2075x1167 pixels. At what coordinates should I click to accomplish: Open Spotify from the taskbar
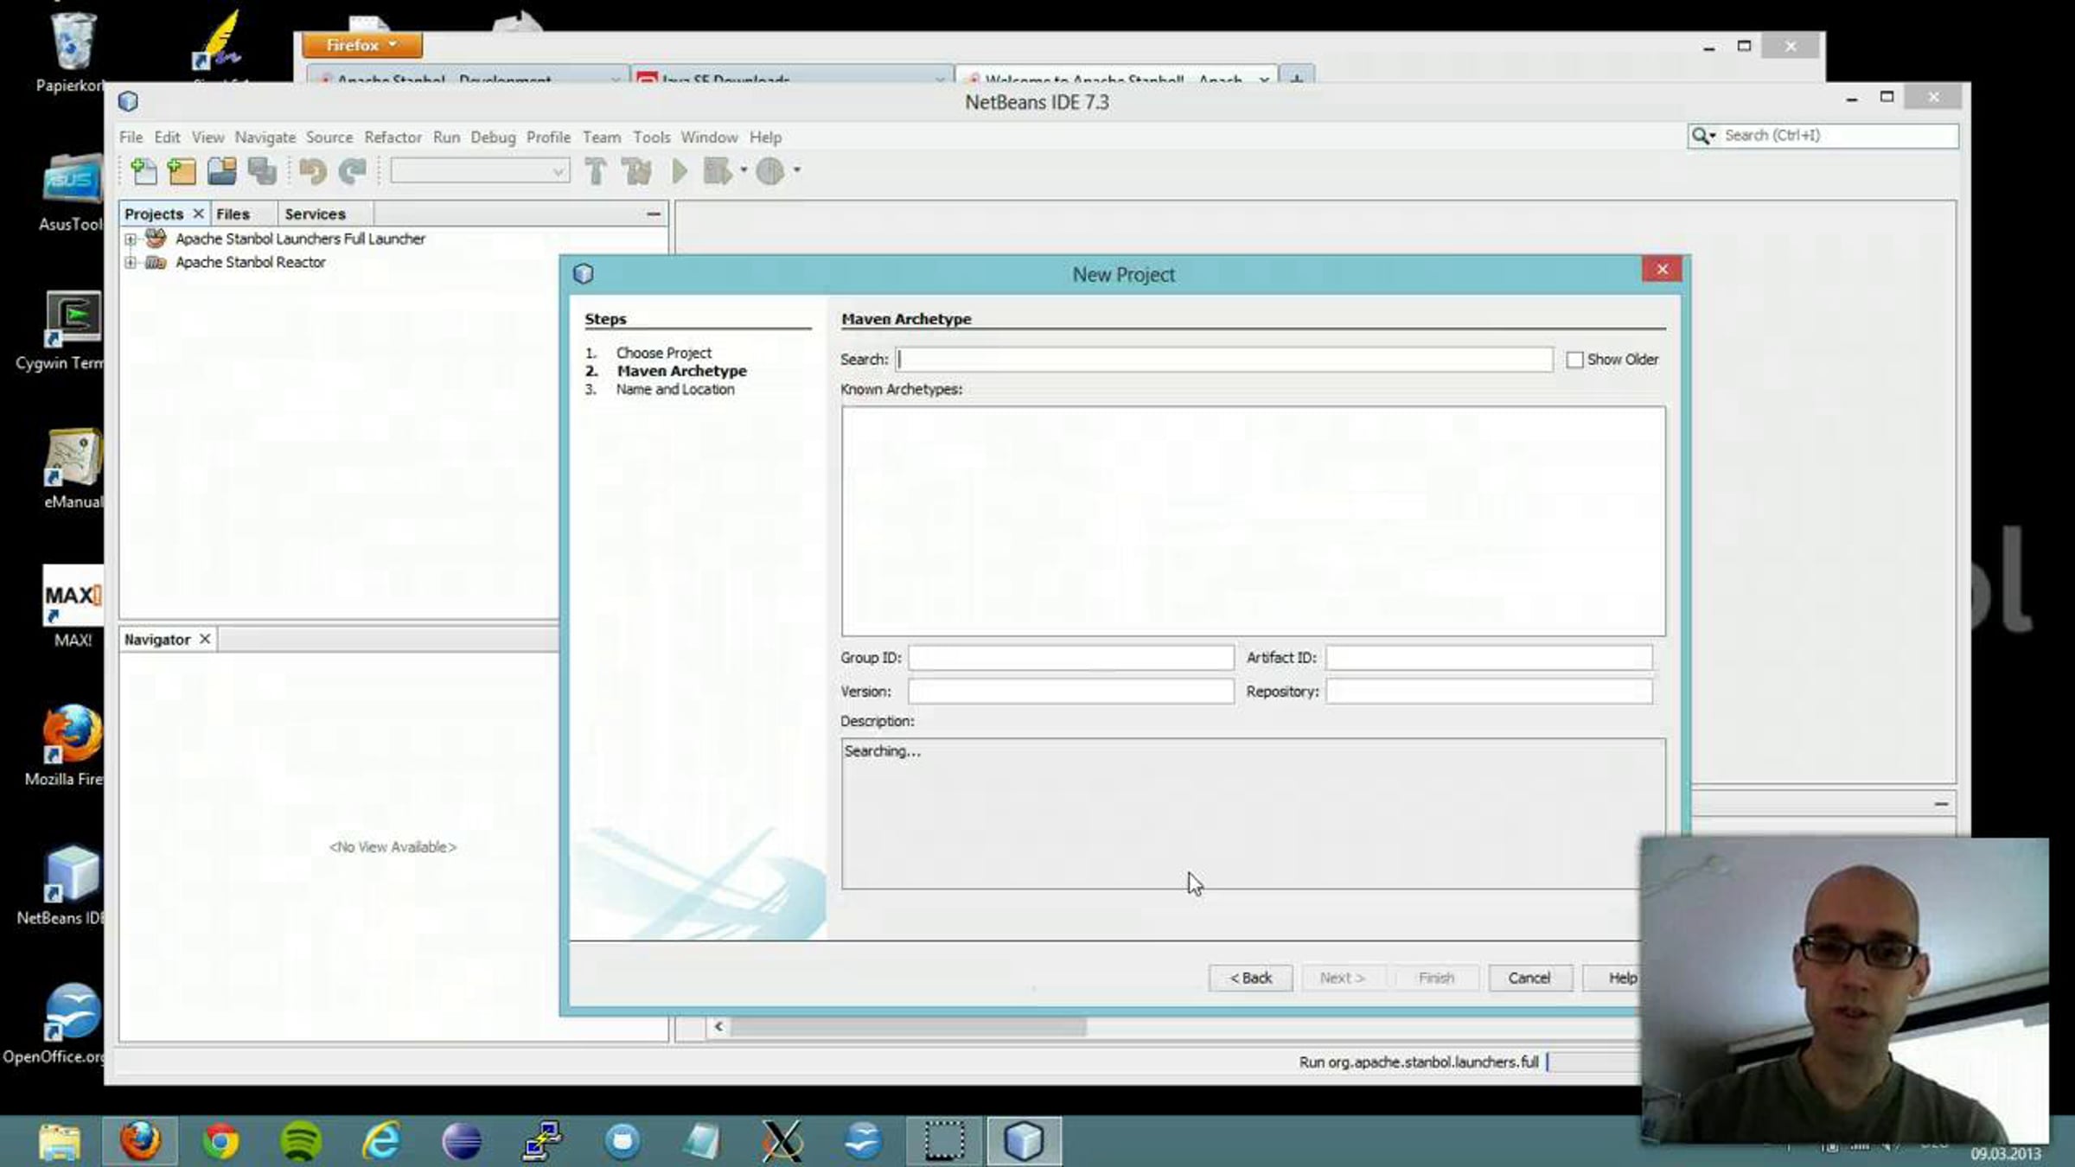[x=301, y=1141]
